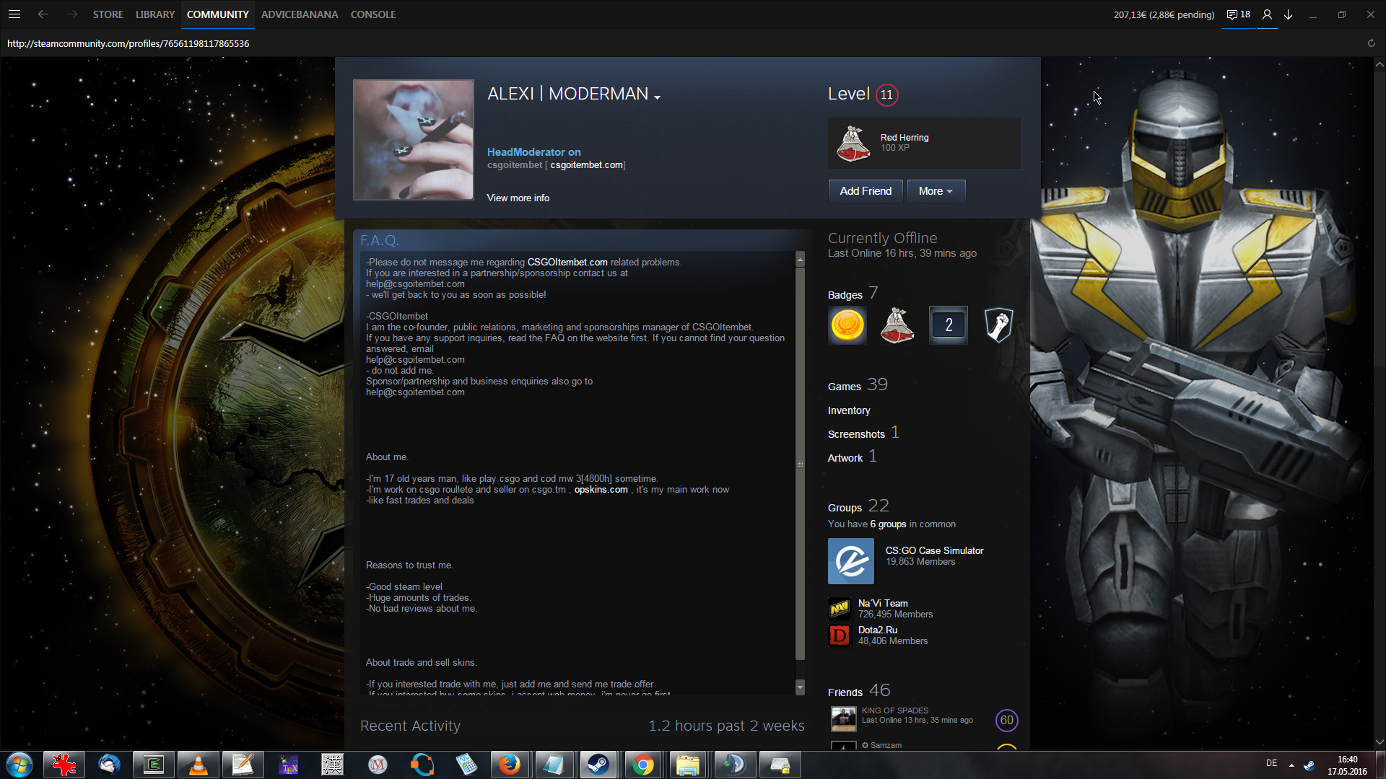Open the Steam hamburger menu icon
This screenshot has width=1386, height=779.
coord(14,14)
